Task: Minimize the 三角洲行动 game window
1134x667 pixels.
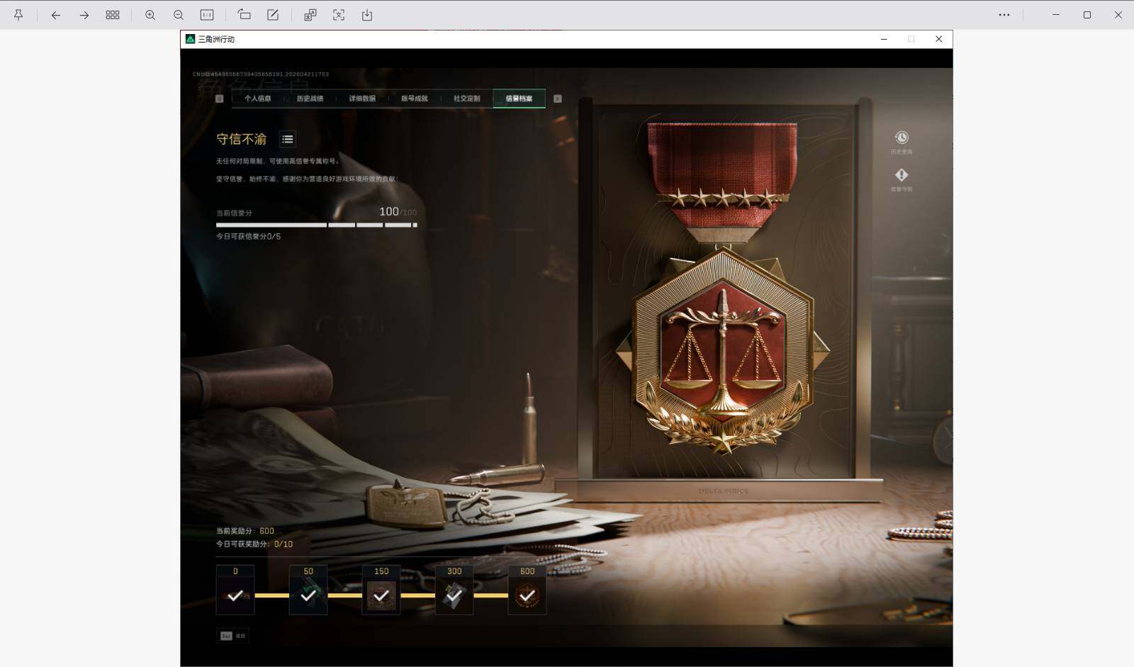Action: click(x=884, y=39)
